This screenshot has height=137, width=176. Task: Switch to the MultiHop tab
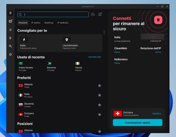coord(49,23)
